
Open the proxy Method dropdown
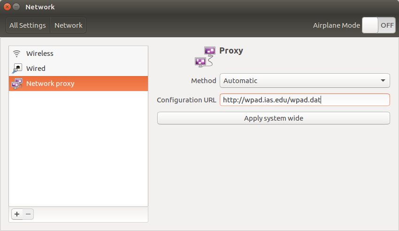[304, 81]
